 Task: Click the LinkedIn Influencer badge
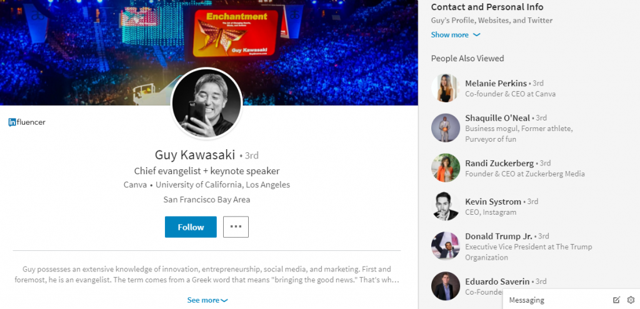point(27,122)
